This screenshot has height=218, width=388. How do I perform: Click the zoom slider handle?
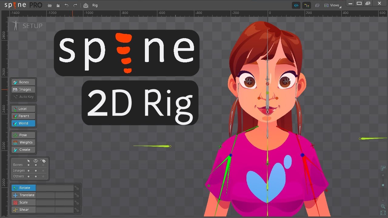pyautogui.click(x=383, y=185)
